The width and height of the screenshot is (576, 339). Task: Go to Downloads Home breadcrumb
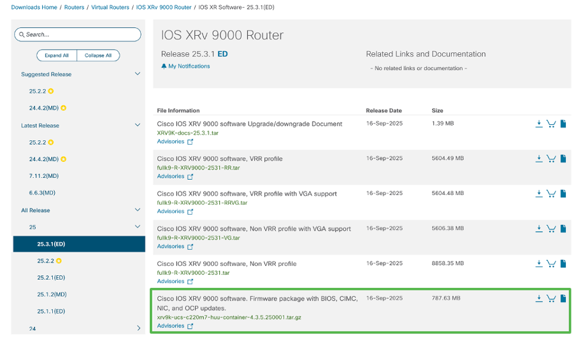34,8
